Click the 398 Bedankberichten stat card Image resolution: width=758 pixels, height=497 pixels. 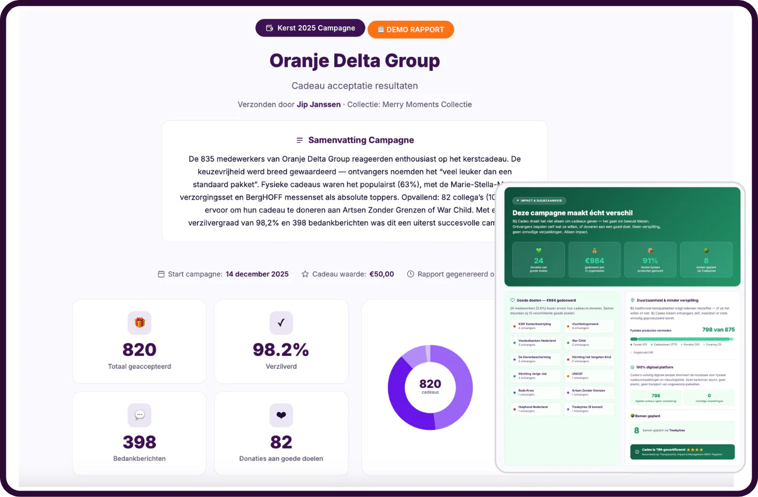pos(139,434)
